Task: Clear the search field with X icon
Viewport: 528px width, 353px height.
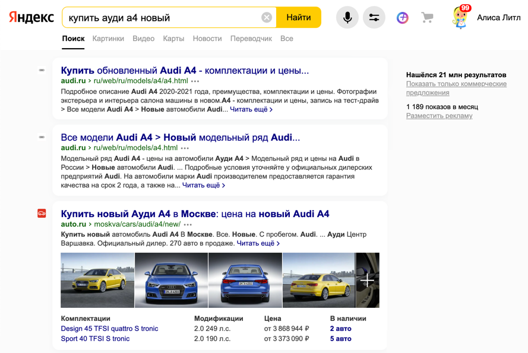Action: click(267, 18)
